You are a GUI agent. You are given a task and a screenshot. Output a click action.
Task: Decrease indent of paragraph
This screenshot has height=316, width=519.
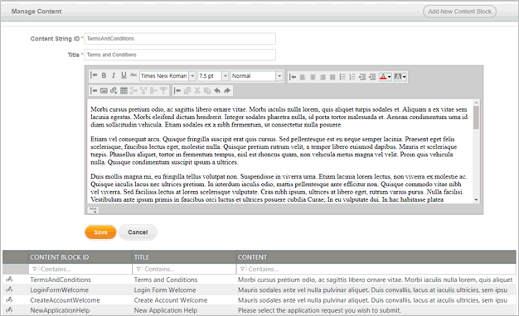click(x=362, y=77)
